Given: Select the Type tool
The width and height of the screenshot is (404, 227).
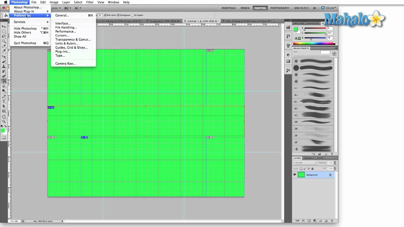Looking at the screenshot, I should (x=4, y=102).
